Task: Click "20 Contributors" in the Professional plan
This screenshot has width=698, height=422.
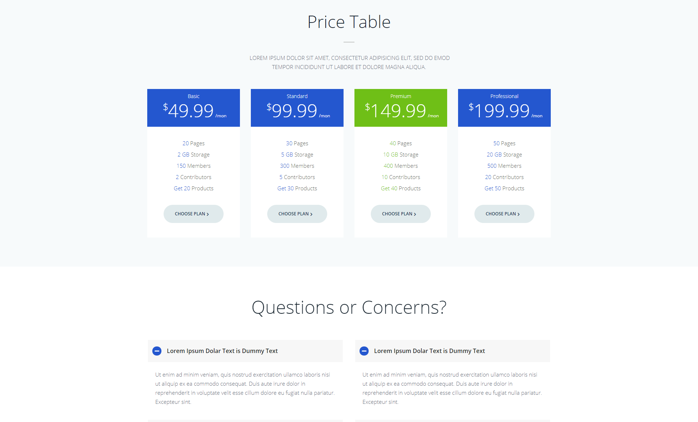Action: click(x=504, y=177)
